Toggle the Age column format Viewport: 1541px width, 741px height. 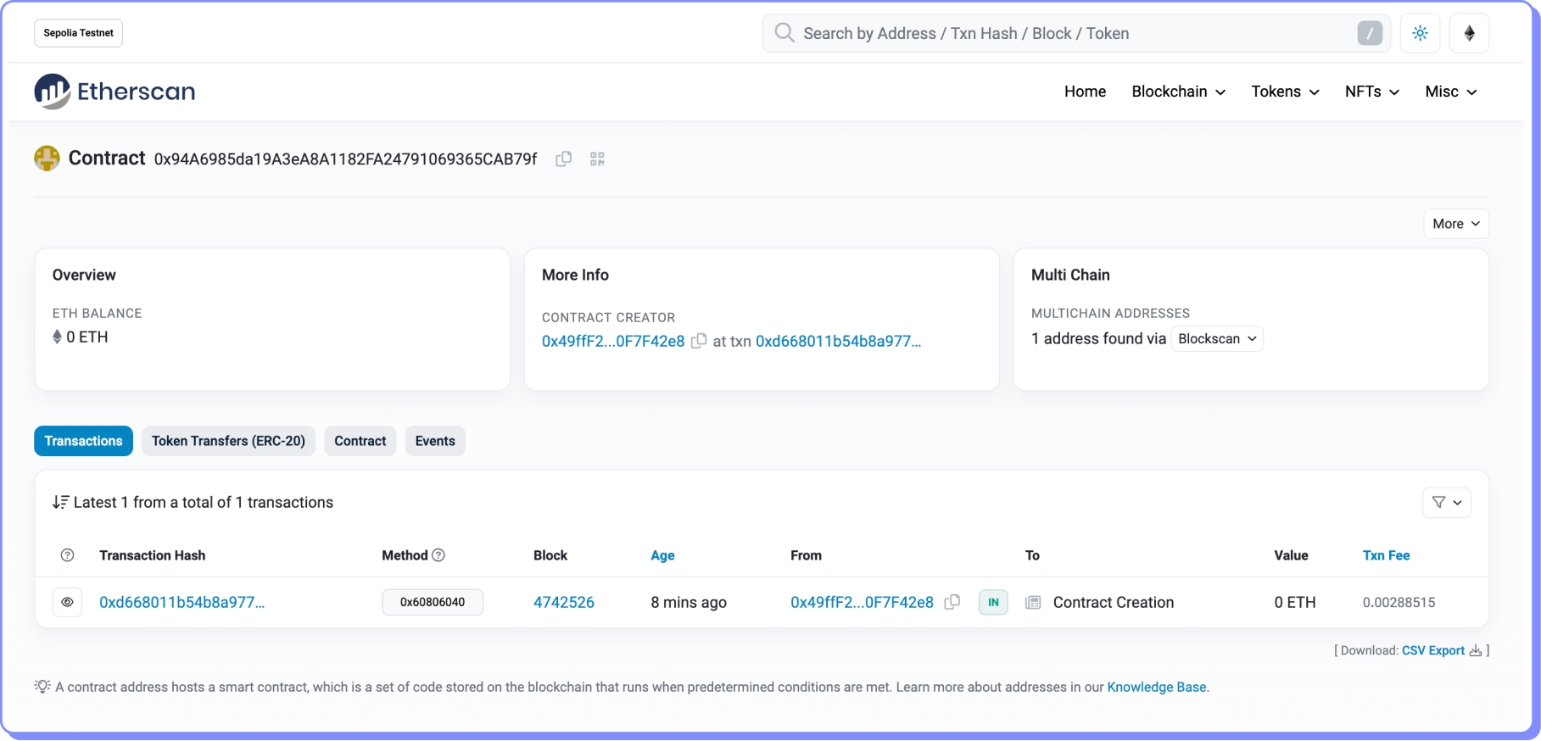point(662,555)
